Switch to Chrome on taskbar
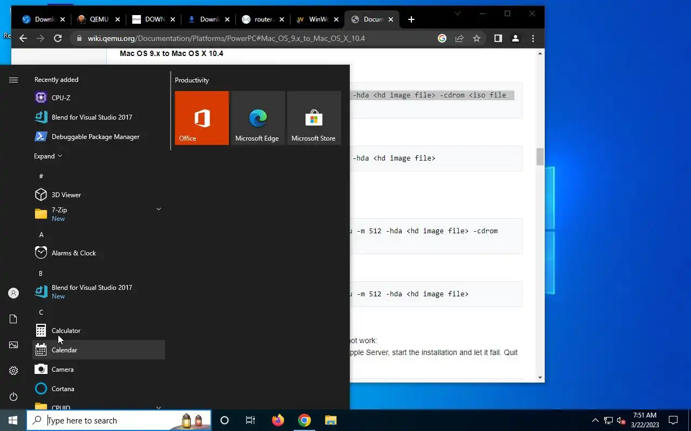The height and width of the screenshot is (431, 691). (304, 420)
